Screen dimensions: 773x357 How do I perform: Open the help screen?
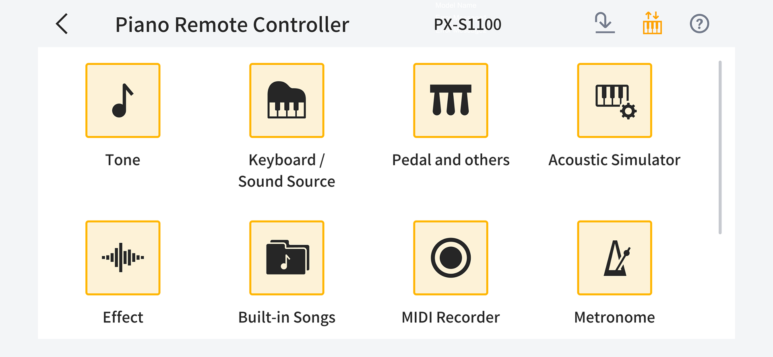[699, 23]
